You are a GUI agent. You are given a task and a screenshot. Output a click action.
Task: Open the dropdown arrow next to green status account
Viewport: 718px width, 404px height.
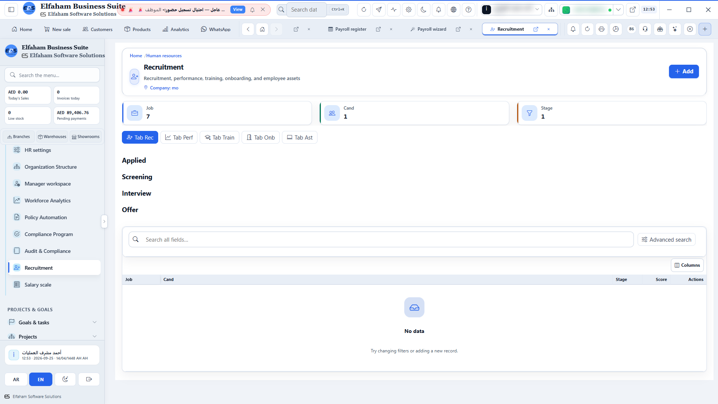[619, 10]
